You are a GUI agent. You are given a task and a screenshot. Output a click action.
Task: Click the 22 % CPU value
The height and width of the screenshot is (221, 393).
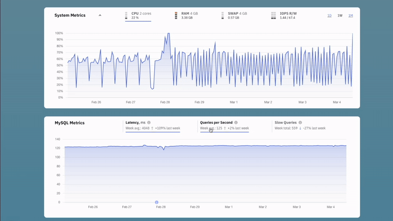tap(135, 18)
